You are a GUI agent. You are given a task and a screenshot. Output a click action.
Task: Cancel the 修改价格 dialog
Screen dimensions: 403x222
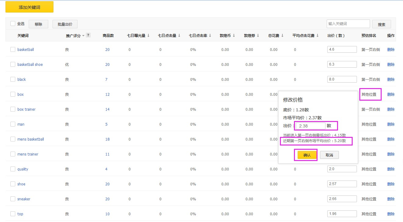(x=329, y=155)
